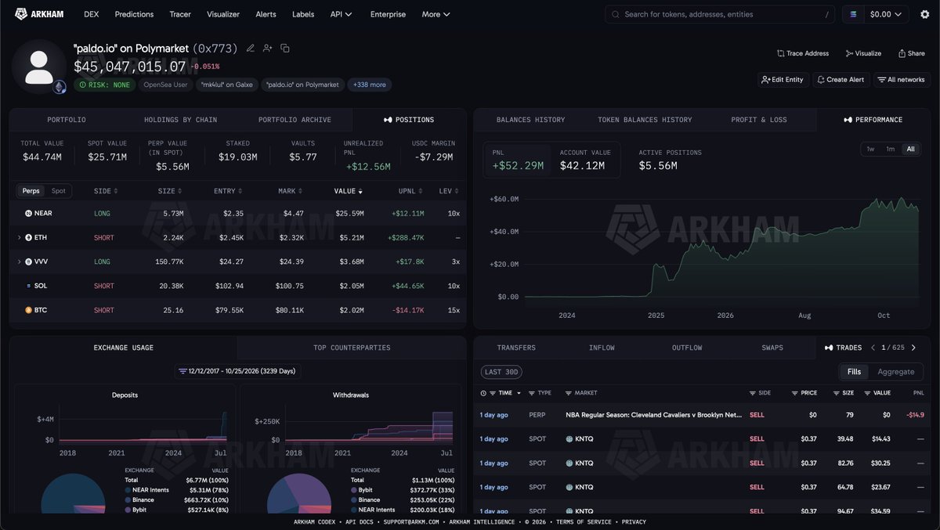The height and width of the screenshot is (530, 940).
Task: Set performance chart range to 1w
Action: tap(870, 149)
